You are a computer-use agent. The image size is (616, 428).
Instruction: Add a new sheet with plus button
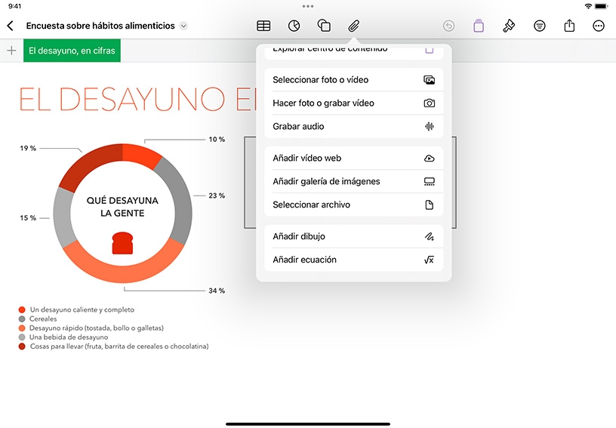(x=12, y=51)
